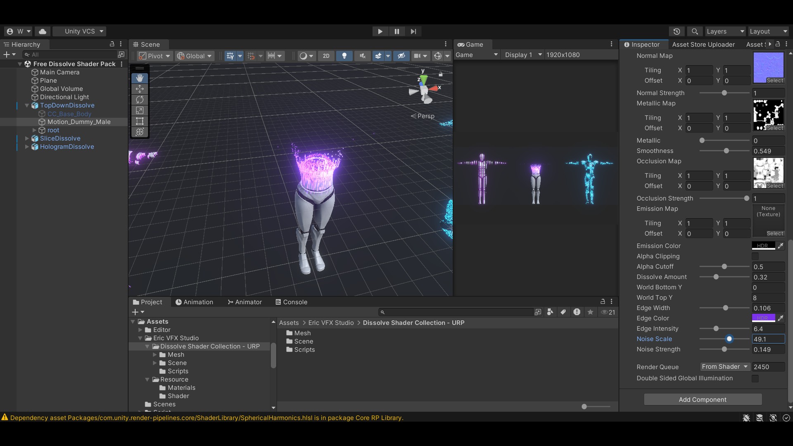The width and height of the screenshot is (793, 446).
Task: Collapse the TopDownDissolve hierarchy item
Action: [x=27, y=105]
